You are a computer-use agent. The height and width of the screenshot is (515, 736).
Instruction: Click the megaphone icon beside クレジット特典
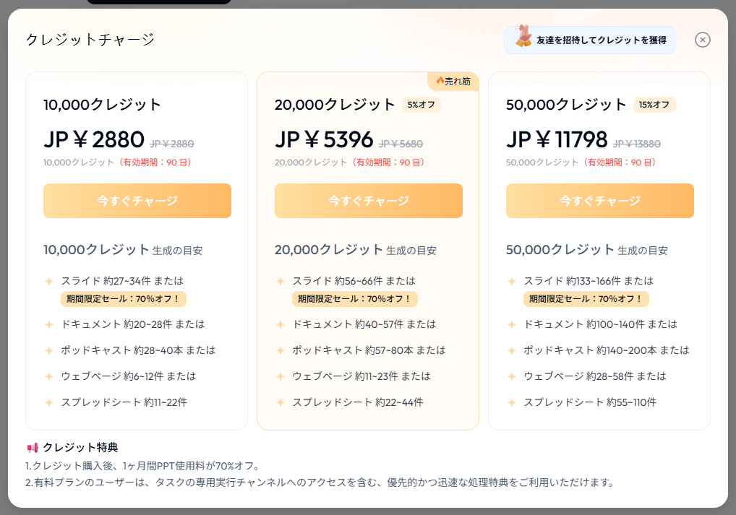click(x=33, y=447)
